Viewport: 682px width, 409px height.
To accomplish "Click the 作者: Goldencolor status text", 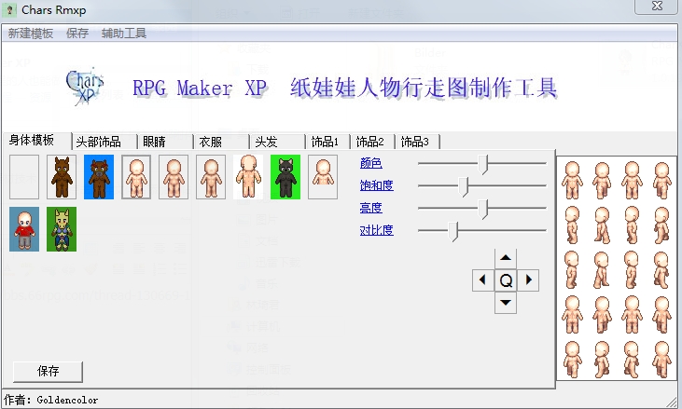I will tap(51, 400).
